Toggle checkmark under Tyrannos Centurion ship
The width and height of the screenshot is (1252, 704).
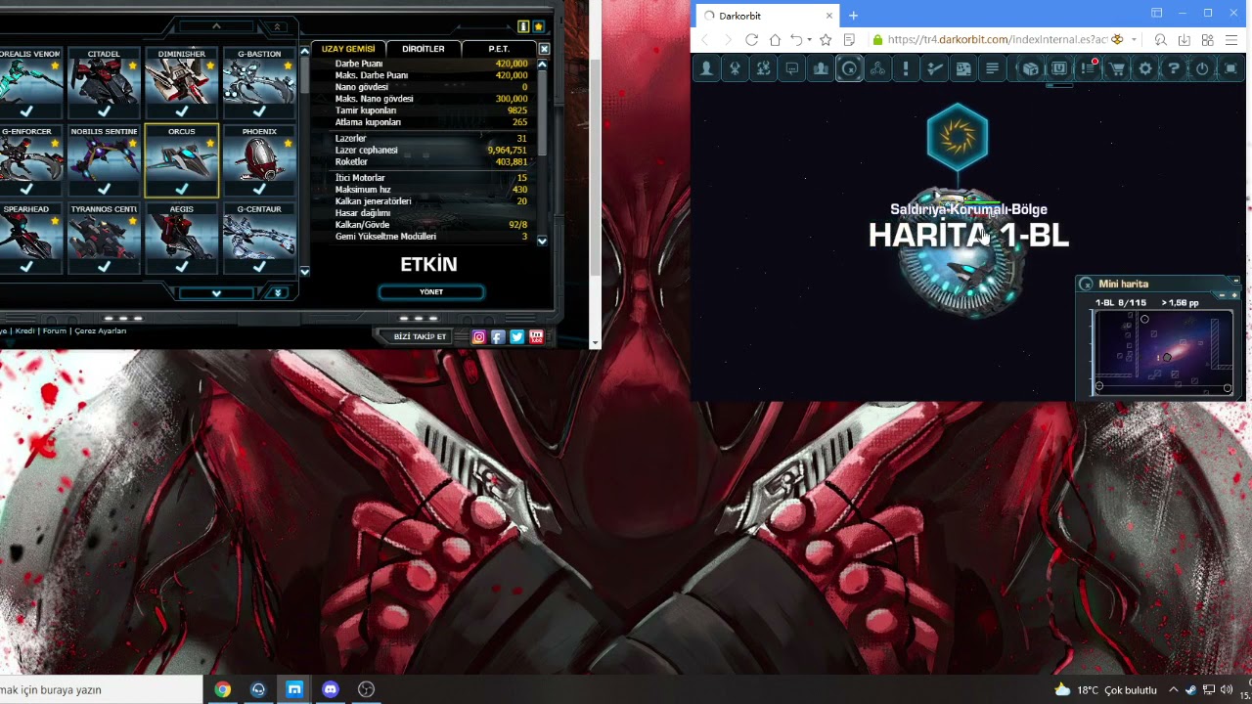pyautogui.click(x=104, y=266)
